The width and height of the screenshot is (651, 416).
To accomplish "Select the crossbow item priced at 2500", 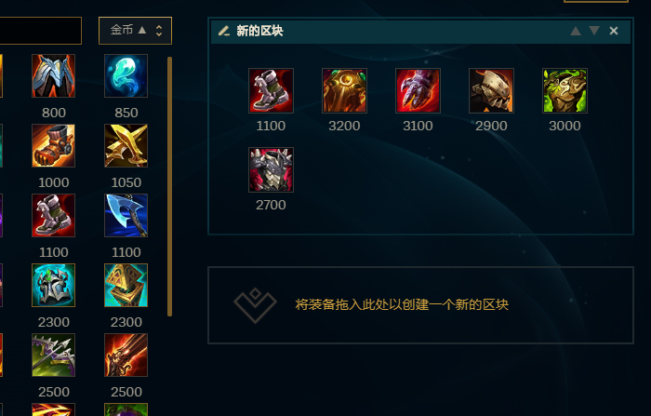I will (x=54, y=355).
